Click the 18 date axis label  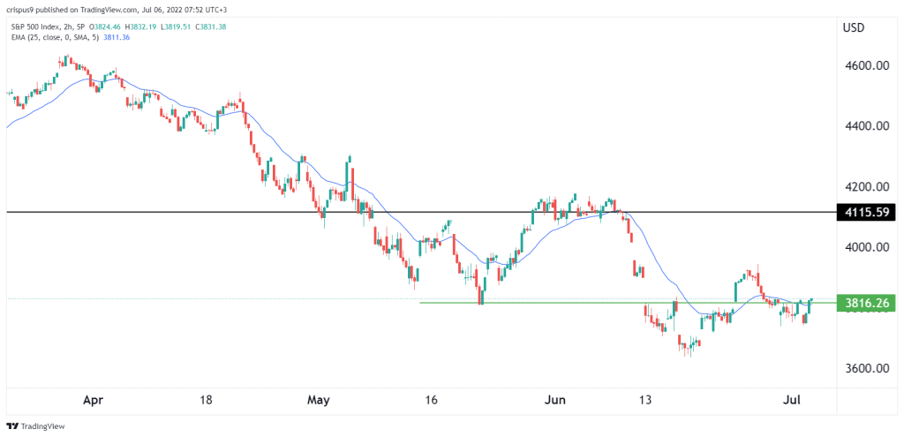207,400
